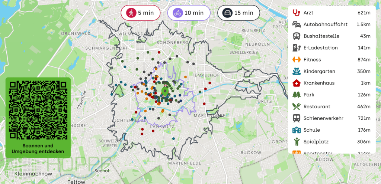This screenshot has height=184, width=381.
Task: Select the Fitness entry in the list
Action: [332, 60]
